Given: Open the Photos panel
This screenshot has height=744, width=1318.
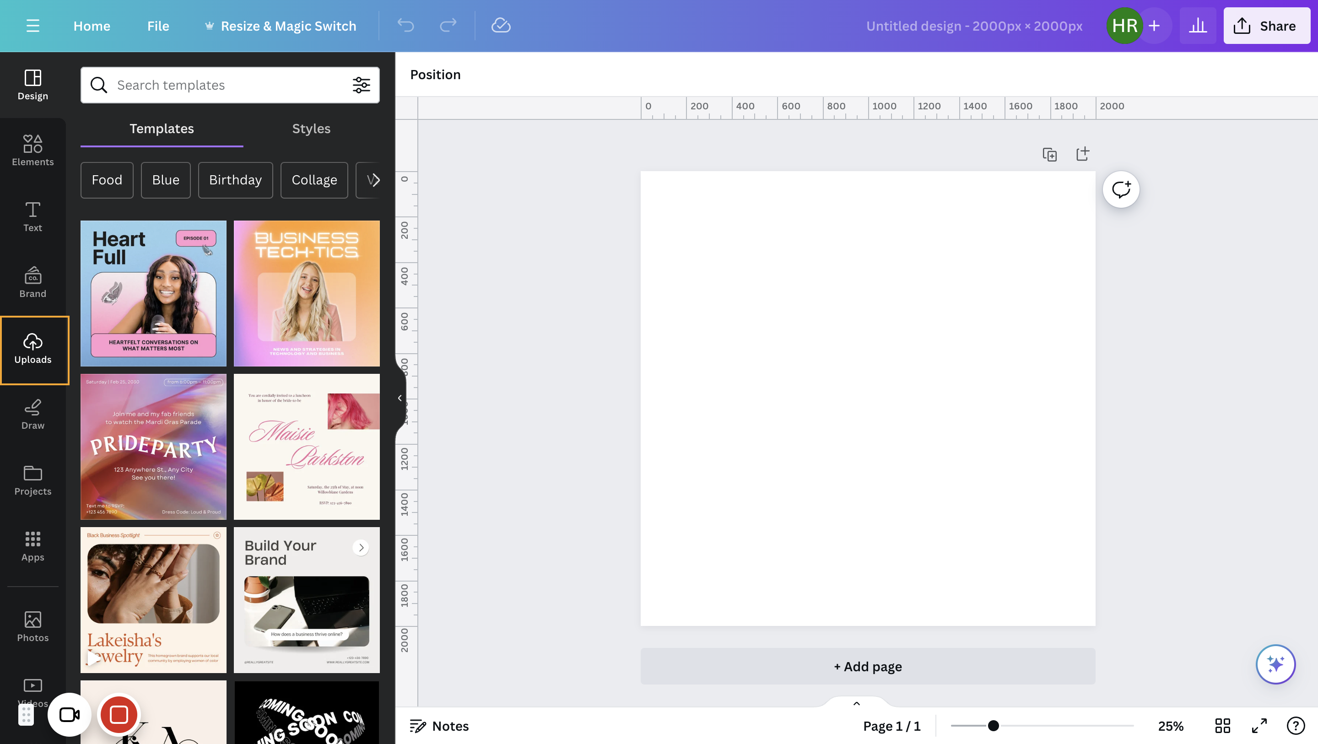Looking at the screenshot, I should tap(33, 627).
